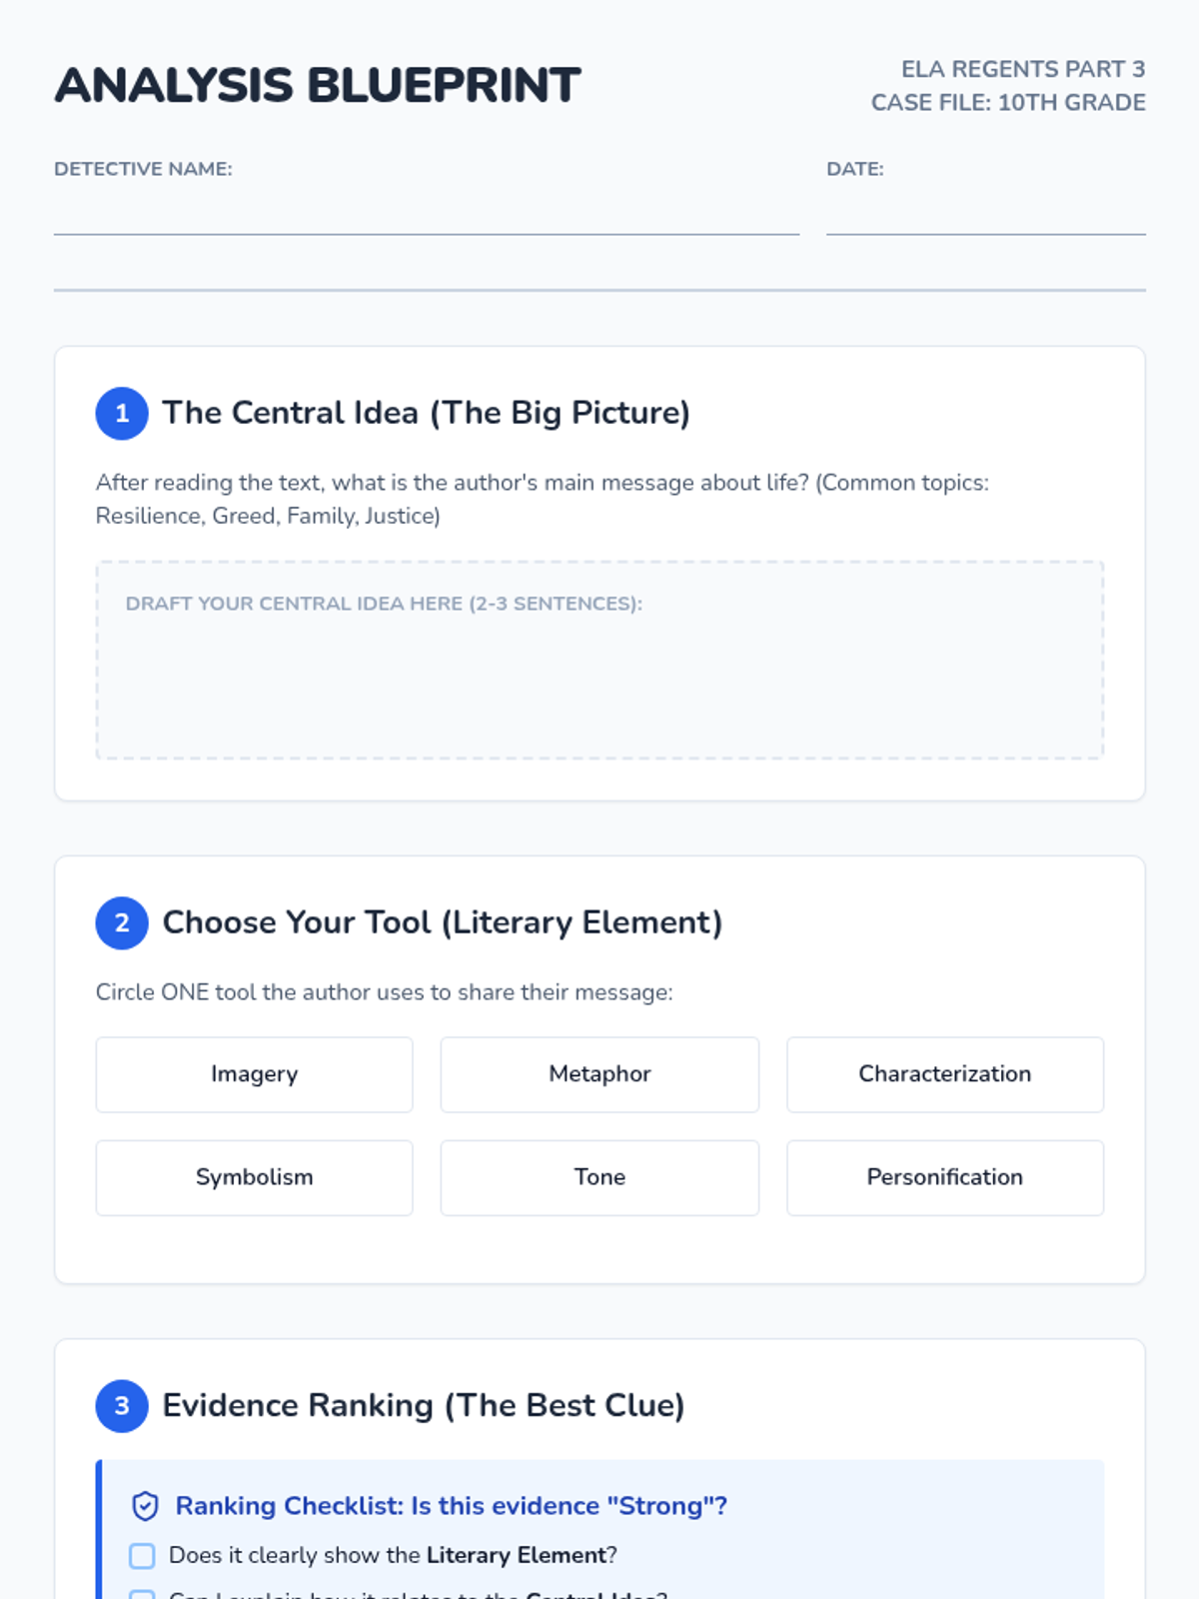
Task: Choose the Metaphor literary element
Action: click(x=599, y=1074)
